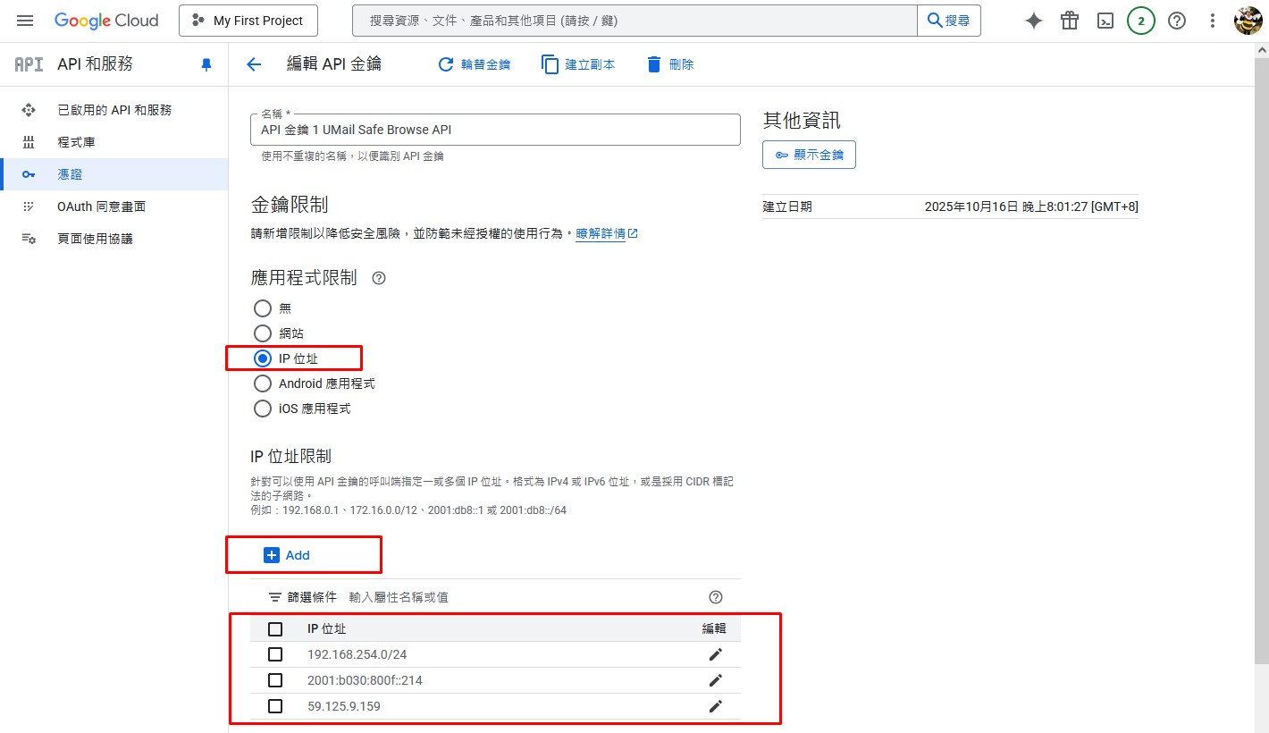This screenshot has width=1269, height=733.
Task: Click the API key 名稱 input field
Action: pos(495,130)
